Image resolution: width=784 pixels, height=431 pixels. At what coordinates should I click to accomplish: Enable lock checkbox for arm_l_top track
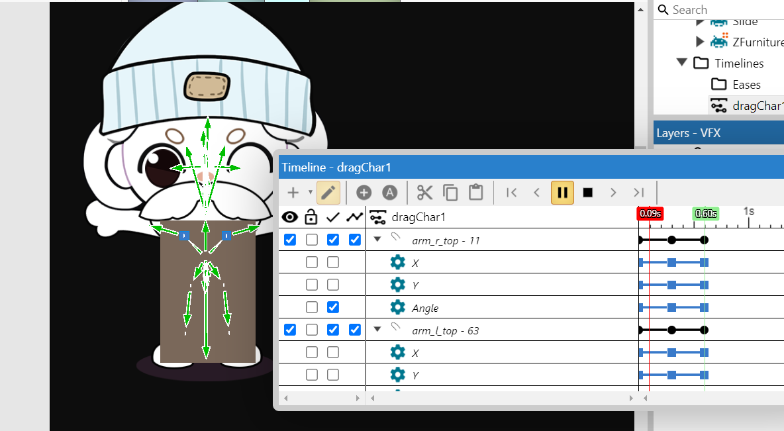click(x=311, y=330)
